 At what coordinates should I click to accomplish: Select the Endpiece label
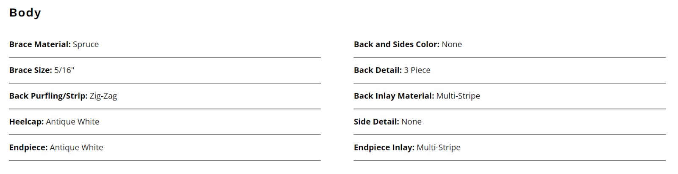tap(28, 147)
